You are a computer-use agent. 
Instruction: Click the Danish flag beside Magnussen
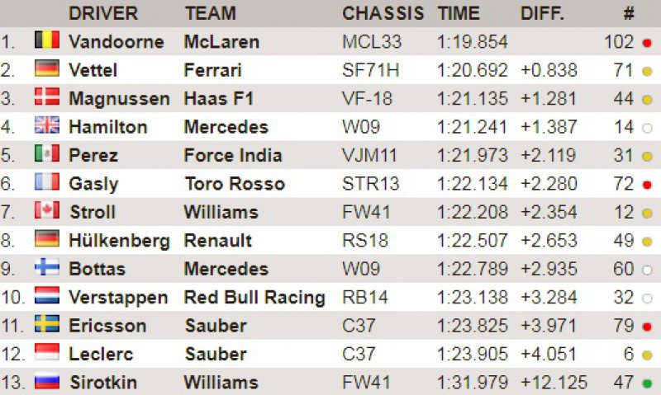(x=46, y=98)
